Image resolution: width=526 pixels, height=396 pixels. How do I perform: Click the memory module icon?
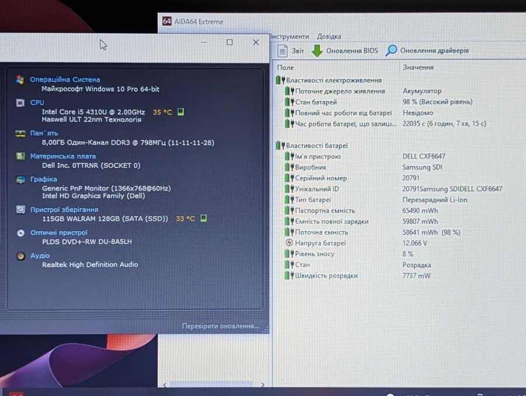point(20,134)
